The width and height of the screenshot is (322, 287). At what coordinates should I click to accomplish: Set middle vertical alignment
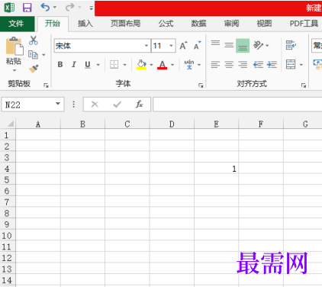229,46
